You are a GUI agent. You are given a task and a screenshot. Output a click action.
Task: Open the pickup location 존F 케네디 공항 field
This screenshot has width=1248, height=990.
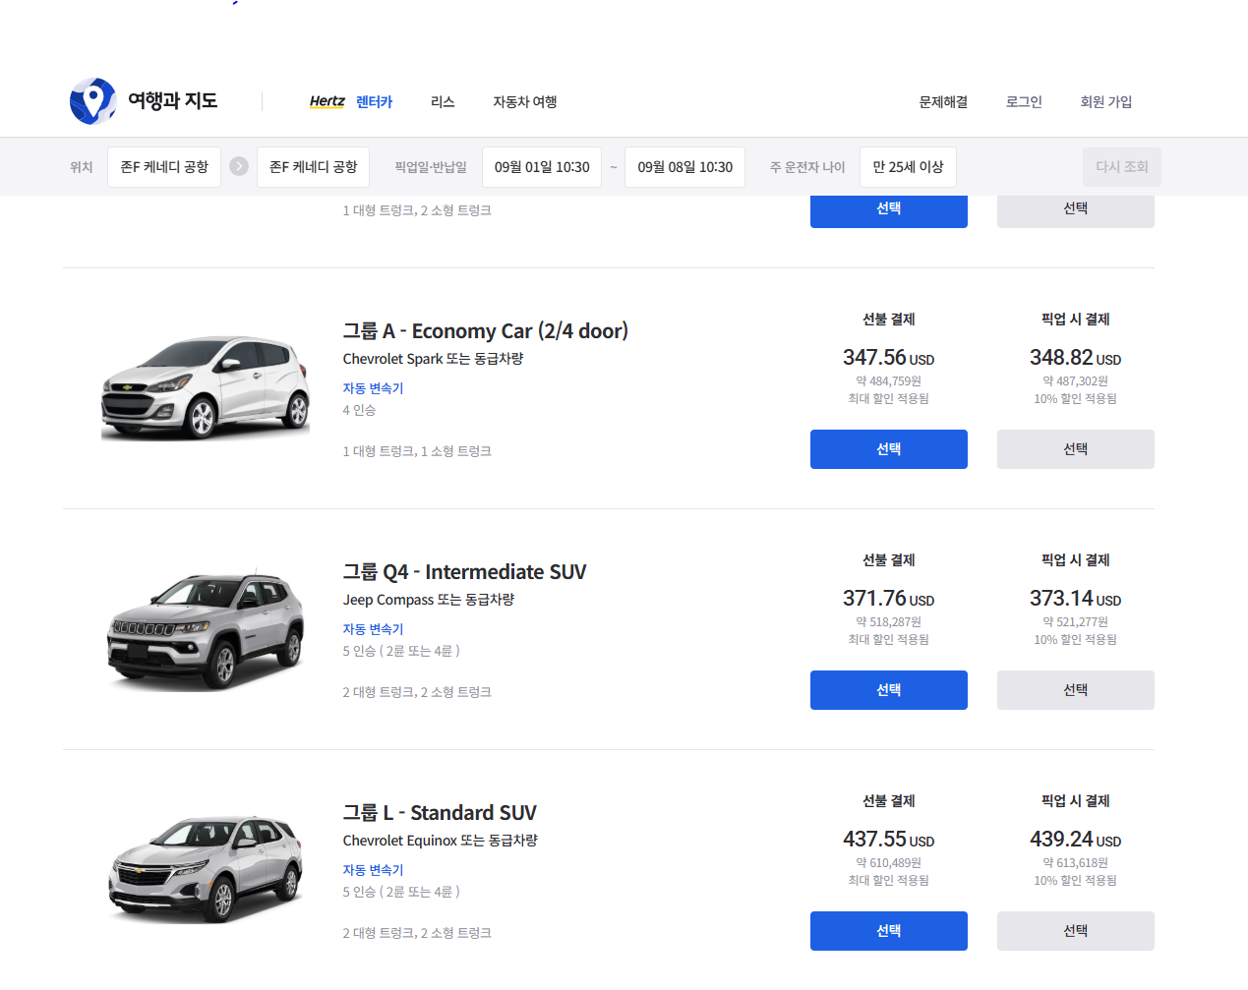coord(164,167)
